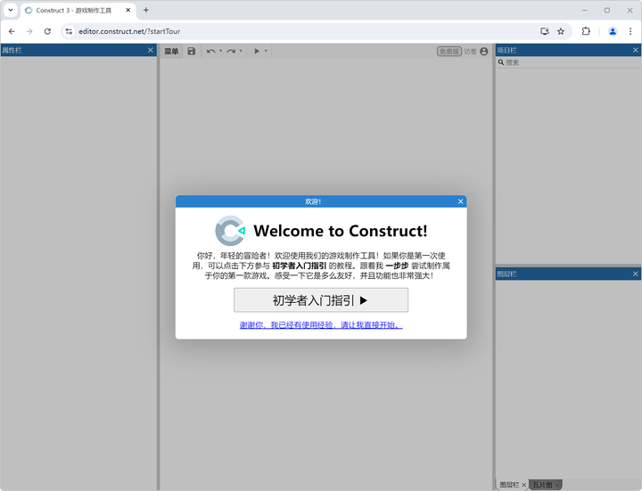Click the 项目栏 panel title
The width and height of the screenshot is (642, 491).
click(x=506, y=50)
